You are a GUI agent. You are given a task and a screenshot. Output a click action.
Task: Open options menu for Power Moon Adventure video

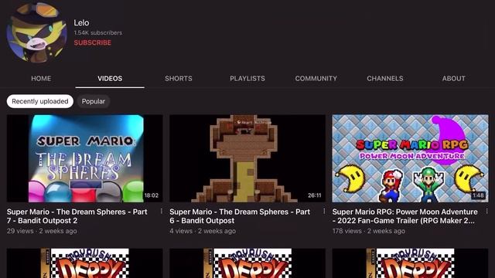486,211
